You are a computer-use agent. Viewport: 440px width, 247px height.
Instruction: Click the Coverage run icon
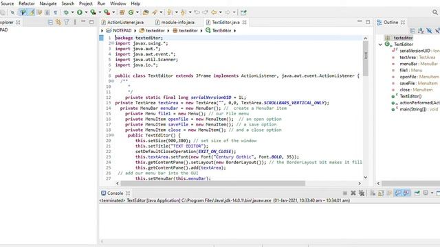pyautogui.click(x=93, y=12)
